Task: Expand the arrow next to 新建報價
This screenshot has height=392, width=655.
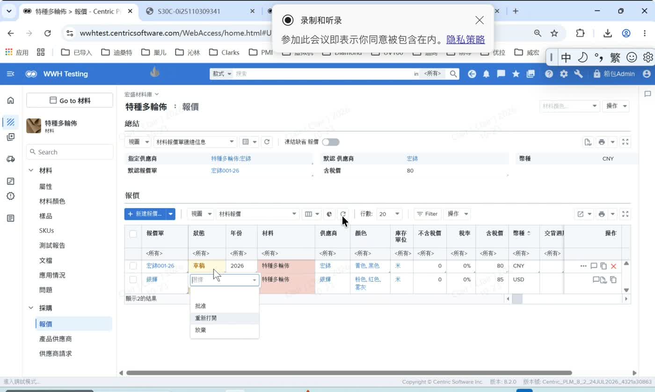Action: (x=171, y=214)
